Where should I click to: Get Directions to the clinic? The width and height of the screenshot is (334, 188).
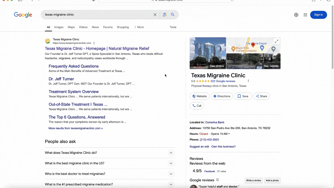click(222, 96)
